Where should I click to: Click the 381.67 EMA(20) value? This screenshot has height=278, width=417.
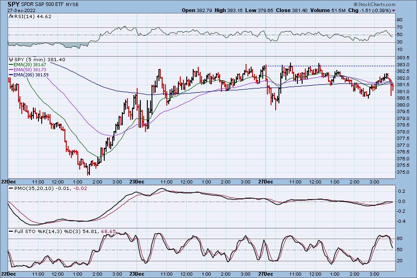(39, 65)
